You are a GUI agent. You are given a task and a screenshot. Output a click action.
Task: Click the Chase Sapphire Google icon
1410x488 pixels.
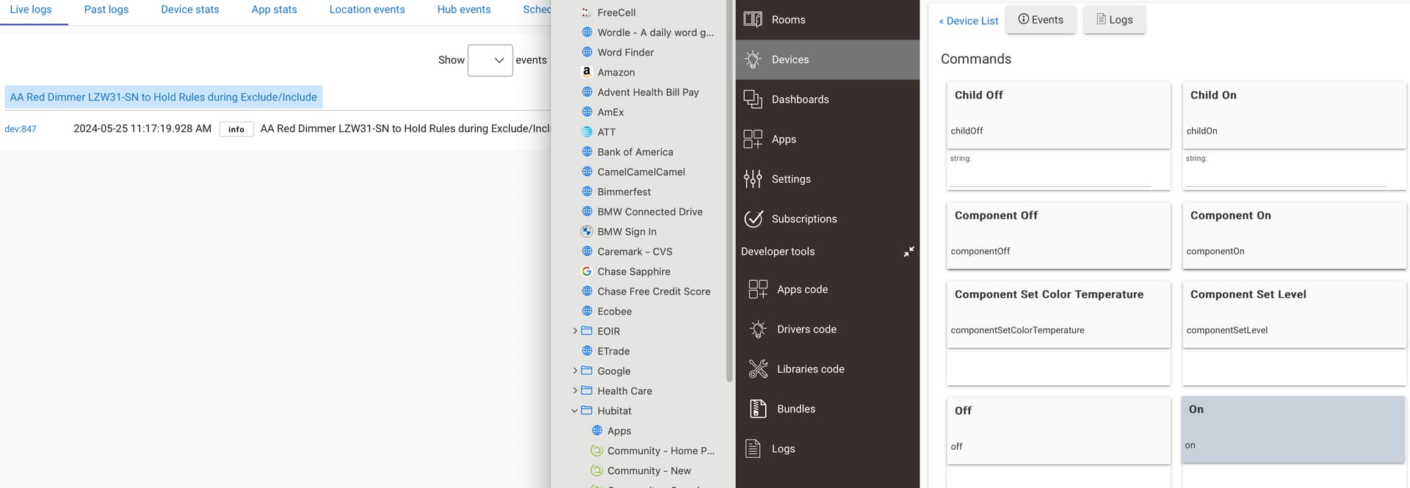tap(587, 272)
